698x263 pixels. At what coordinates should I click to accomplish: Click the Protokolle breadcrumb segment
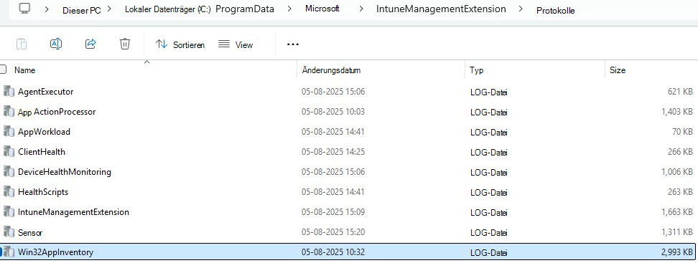point(556,10)
